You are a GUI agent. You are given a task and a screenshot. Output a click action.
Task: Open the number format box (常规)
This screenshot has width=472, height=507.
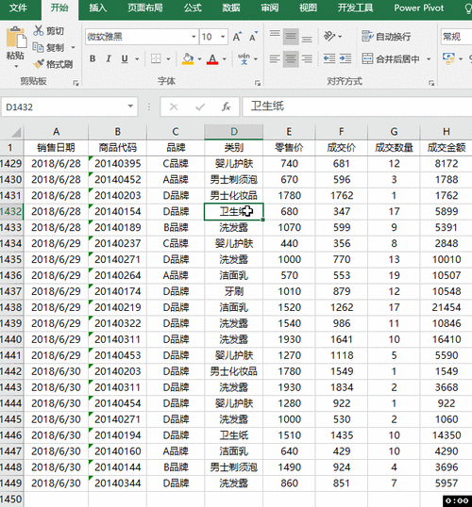[x=456, y=37]
